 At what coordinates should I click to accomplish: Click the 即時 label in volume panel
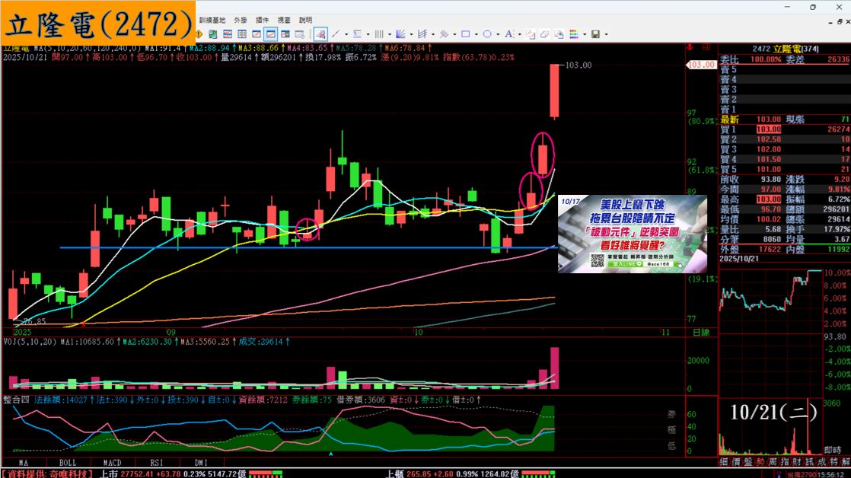coord(832,450)
